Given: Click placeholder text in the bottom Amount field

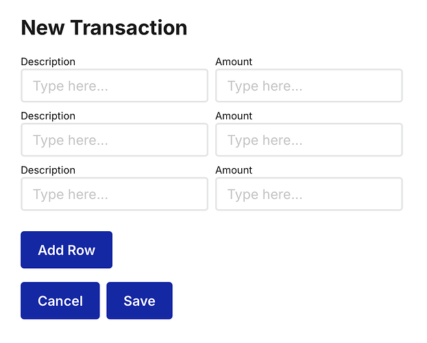Looking at the screenshot, I should pyautogui.click(x=265, y=194).
